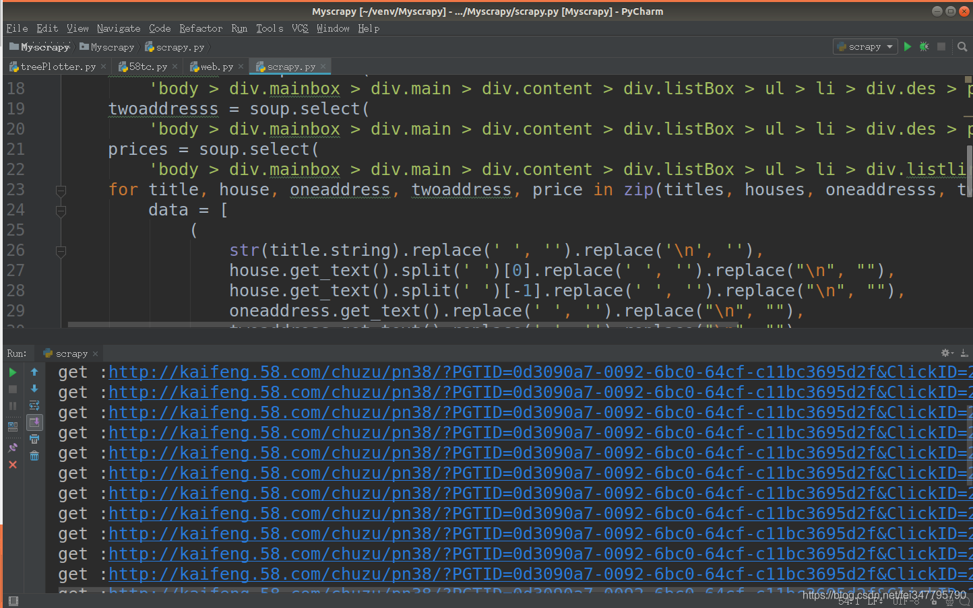The image size is (973, 608).
Task: Stop the process in the Run panel
Action: pyautogui.click(x=13, y=389)
